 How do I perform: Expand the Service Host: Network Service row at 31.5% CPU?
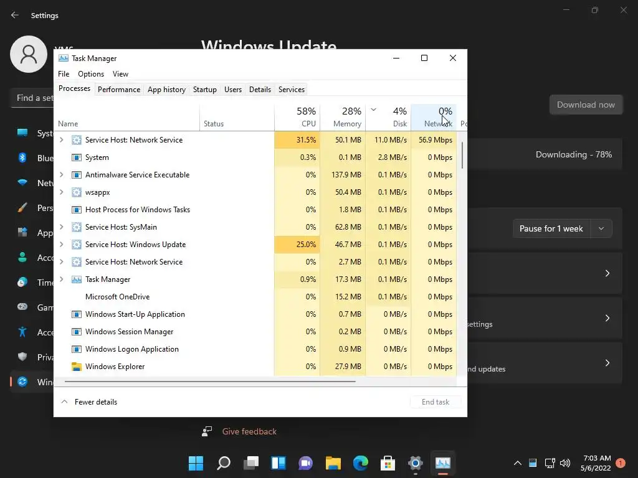[62, 140]
